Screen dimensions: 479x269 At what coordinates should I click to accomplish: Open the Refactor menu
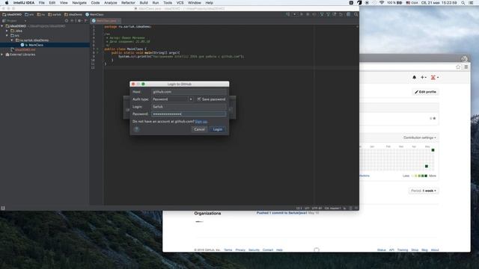click(128, 3)
